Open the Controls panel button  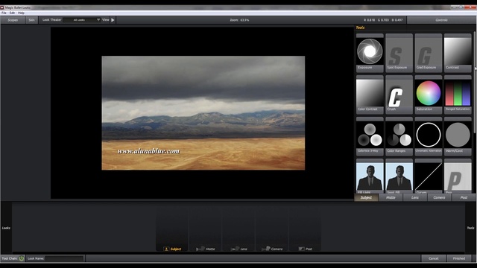(x=441, y=20)
